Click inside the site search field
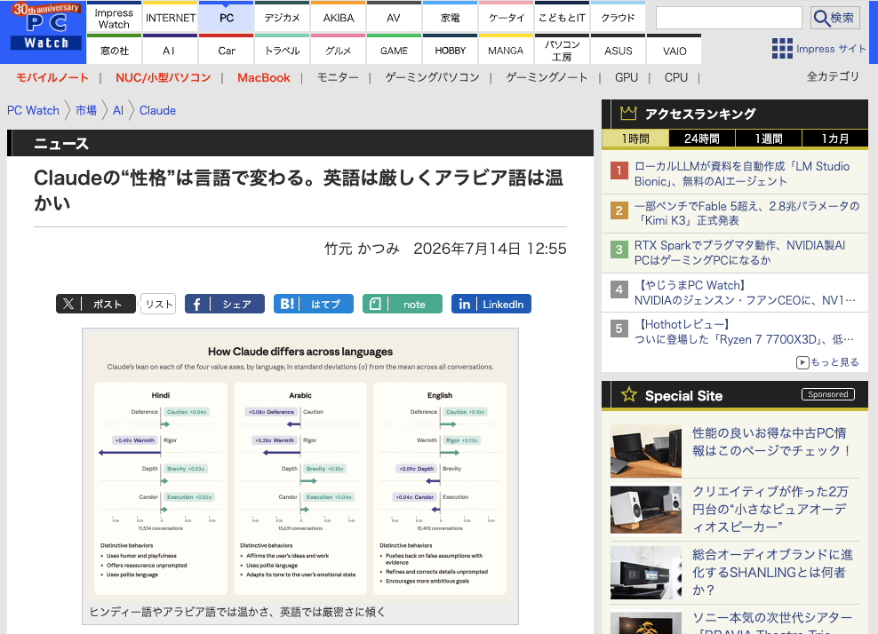Viewport: 878px width, 634px height. pyautogui.click(x=729, y=18)
